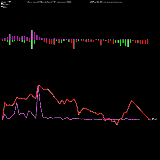Click the tallest magenta volume bar
Screen dimensions: 160x160
pos(32,35)
